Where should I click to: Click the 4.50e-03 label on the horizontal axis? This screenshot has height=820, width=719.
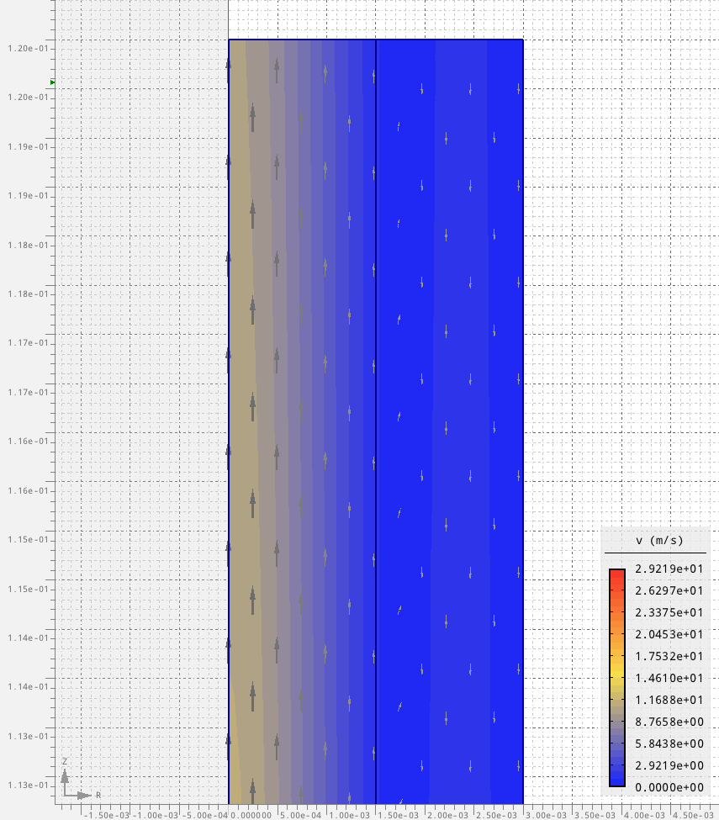pos(693,814)
